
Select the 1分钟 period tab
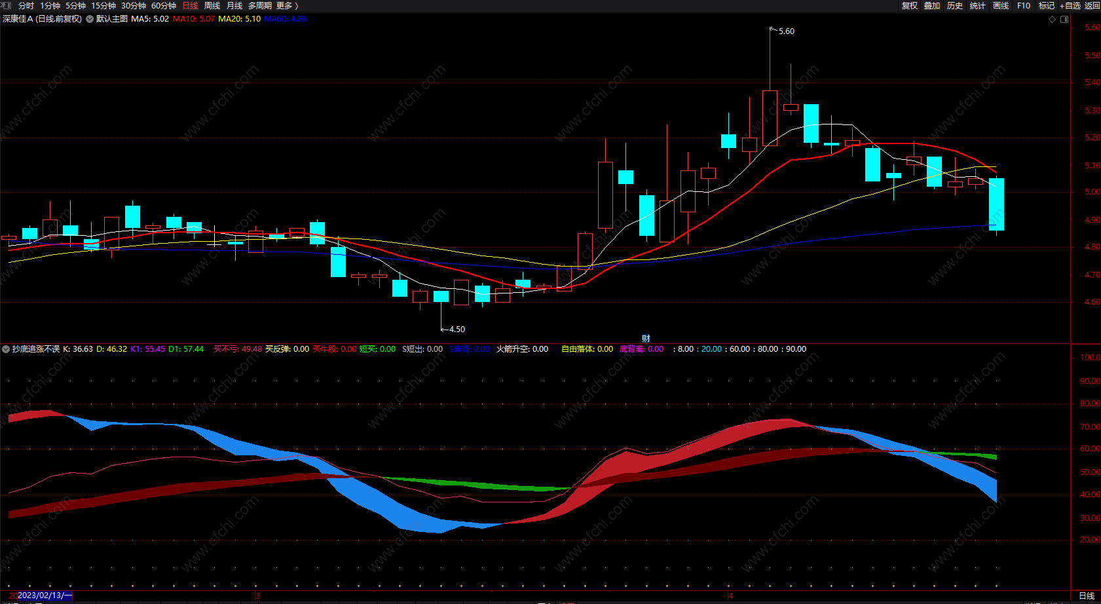[50, 6]
